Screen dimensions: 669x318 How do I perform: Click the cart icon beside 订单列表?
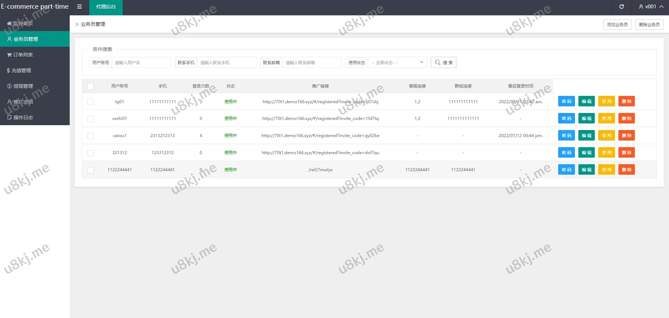9,55
